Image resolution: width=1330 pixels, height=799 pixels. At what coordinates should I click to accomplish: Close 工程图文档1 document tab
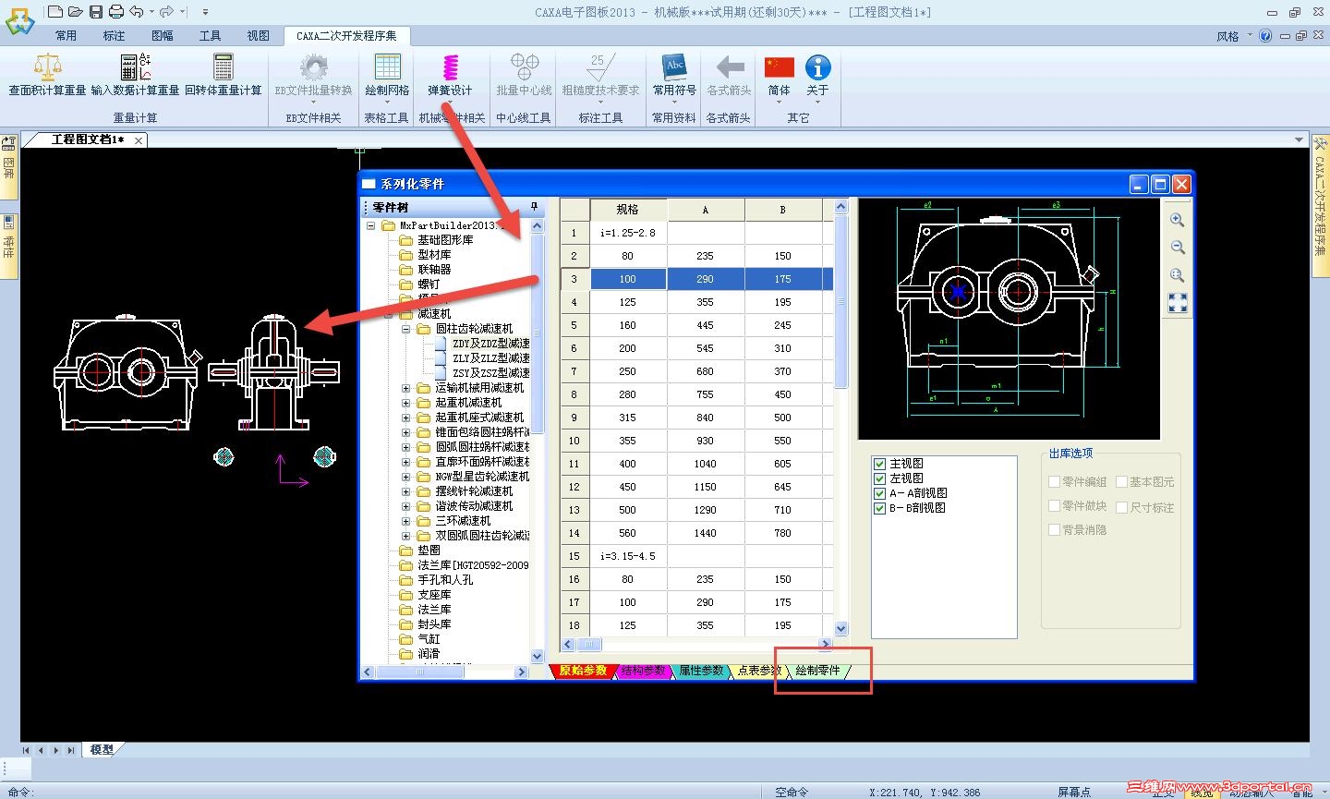(139, 140)
